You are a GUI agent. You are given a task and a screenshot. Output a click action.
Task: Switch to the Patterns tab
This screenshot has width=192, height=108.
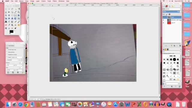point(166,49)
